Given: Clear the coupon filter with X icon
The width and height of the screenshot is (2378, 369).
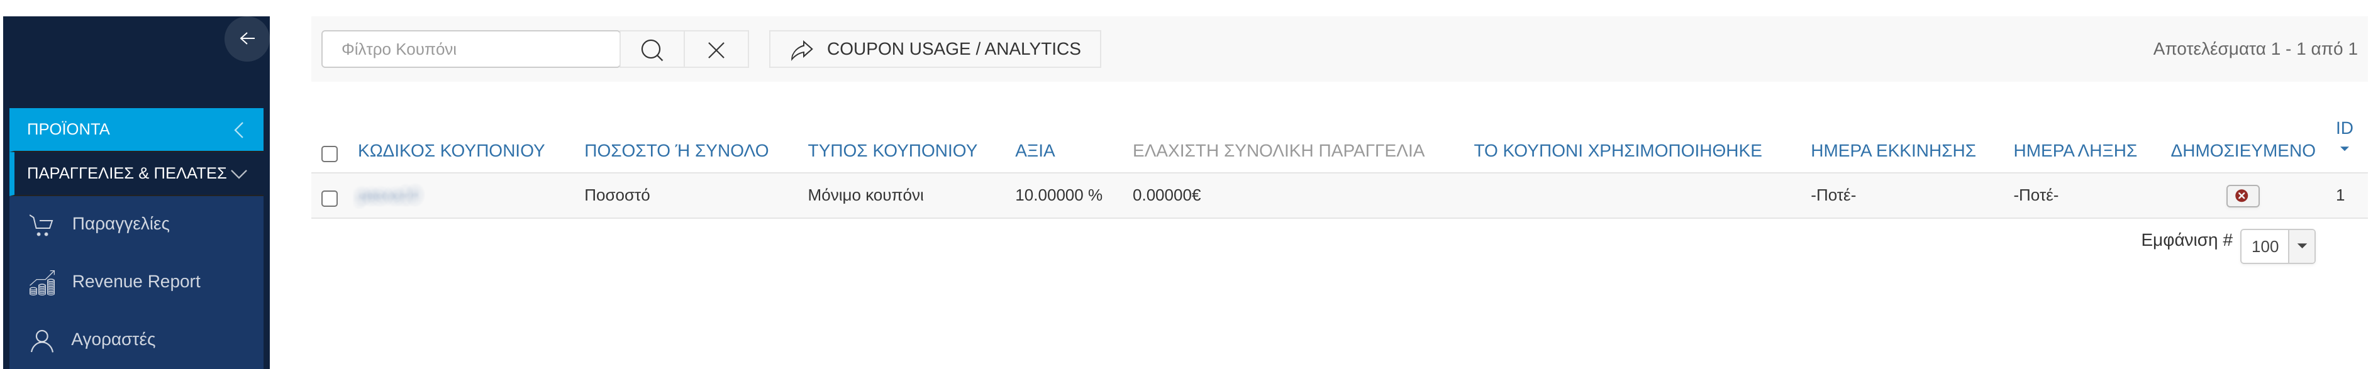Looking at the screenshot, I should click(716, 50).
